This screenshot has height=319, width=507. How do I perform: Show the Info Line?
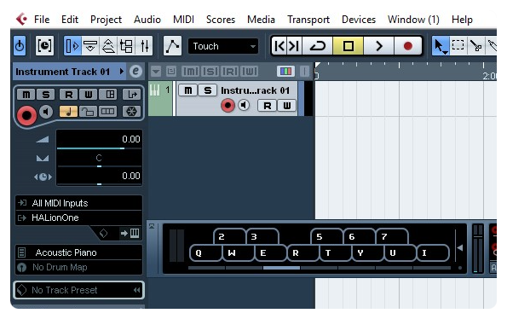pos(89,46)
